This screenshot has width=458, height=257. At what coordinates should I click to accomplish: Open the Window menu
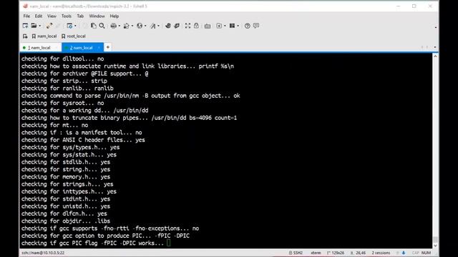pos(97,16)
